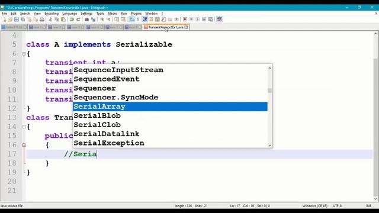
Task: Click the Save Recorded Macro icon
Action: [x=211, y=20]
